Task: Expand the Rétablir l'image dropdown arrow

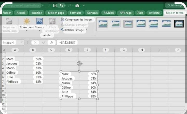Action: click(x=86, y=30)
